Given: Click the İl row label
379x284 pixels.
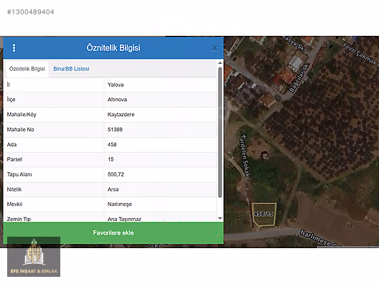Looking at the screenshot, I should coord(9,85).
